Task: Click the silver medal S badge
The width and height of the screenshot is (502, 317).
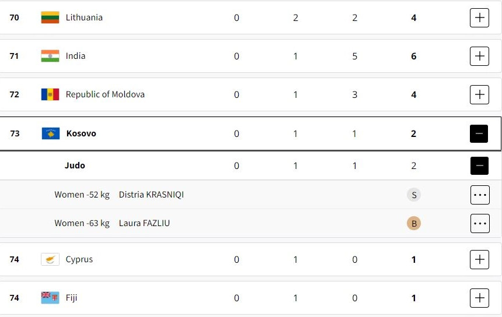Action: point(414,195)
